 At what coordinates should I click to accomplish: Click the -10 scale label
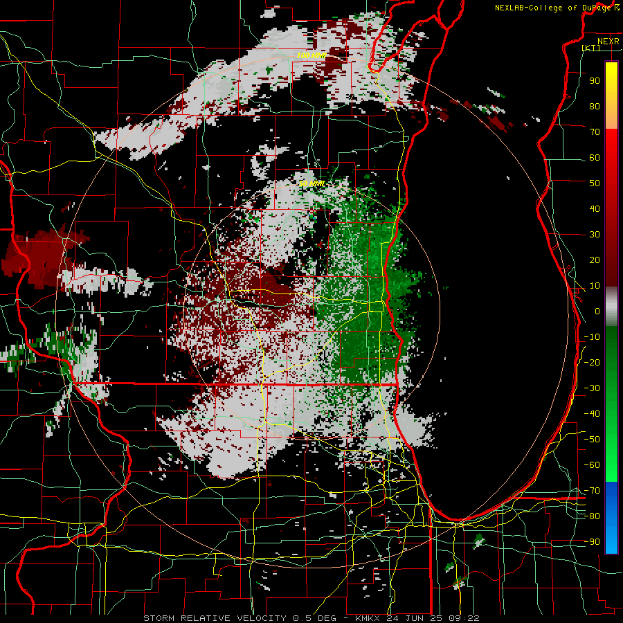coord(592,337)
